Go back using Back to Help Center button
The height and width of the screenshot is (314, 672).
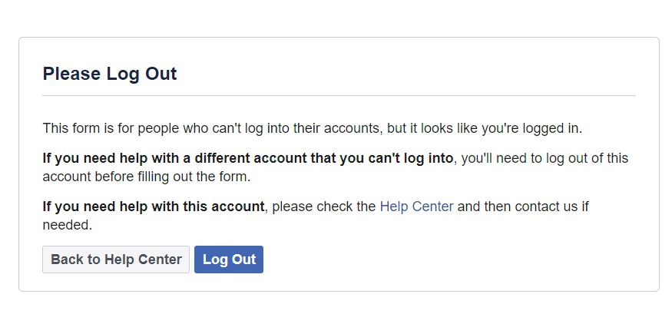point(116,259)
